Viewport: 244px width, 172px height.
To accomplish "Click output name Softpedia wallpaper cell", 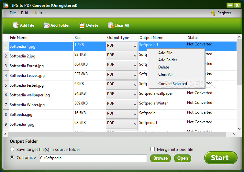I will click(162, 95).
